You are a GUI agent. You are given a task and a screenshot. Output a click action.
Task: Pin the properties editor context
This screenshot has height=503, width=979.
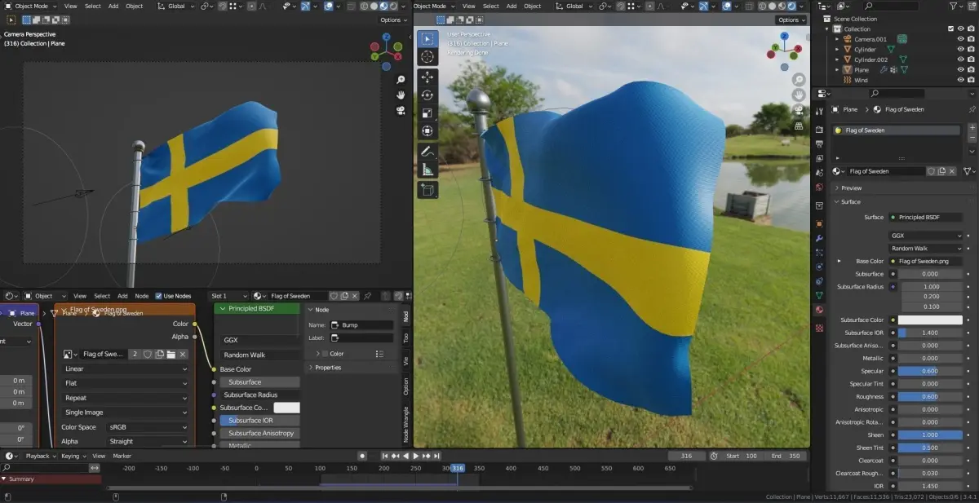[971, 109]
